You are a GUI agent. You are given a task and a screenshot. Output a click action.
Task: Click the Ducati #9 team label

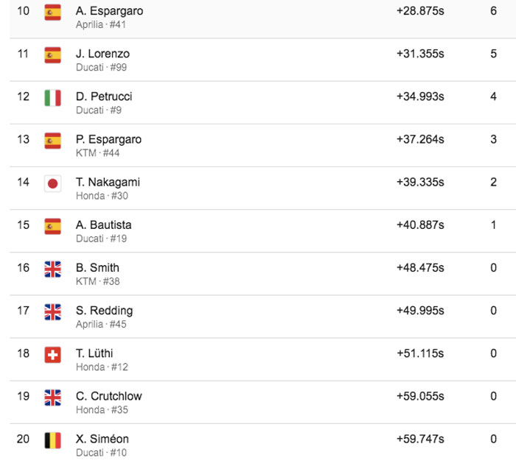pos(99,110)
